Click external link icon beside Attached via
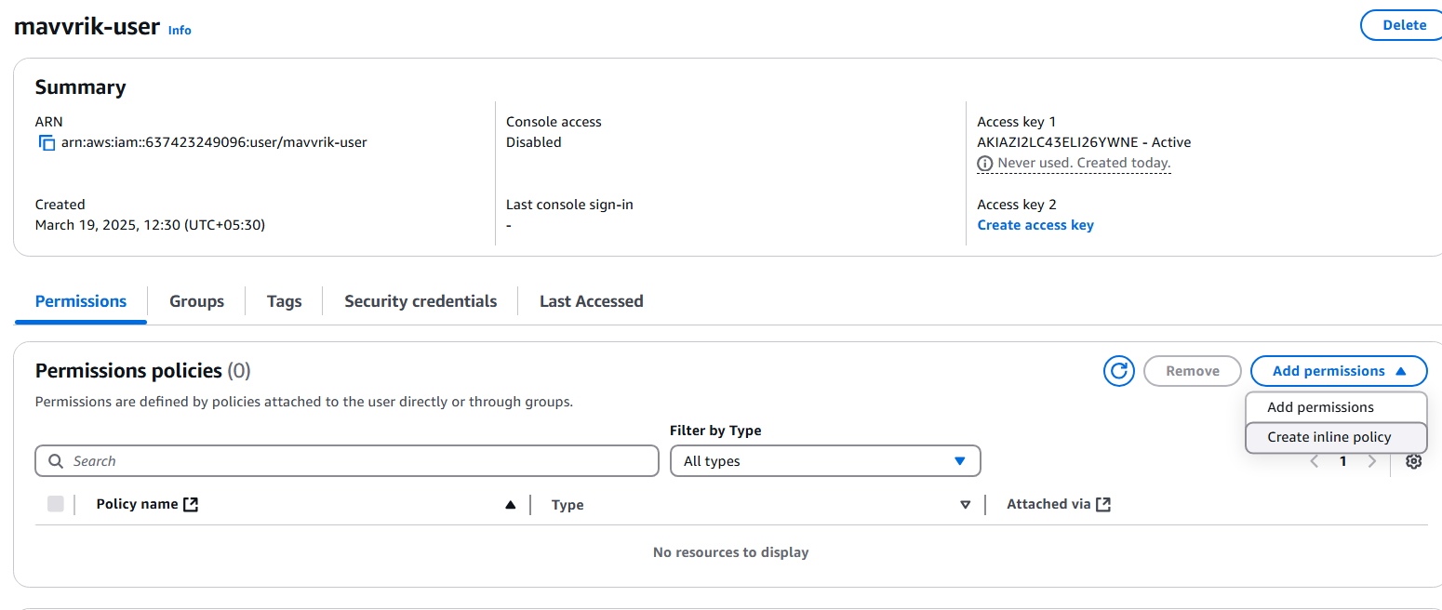The height and width of the screenshot is (610, 1442). pos(1103,504)
